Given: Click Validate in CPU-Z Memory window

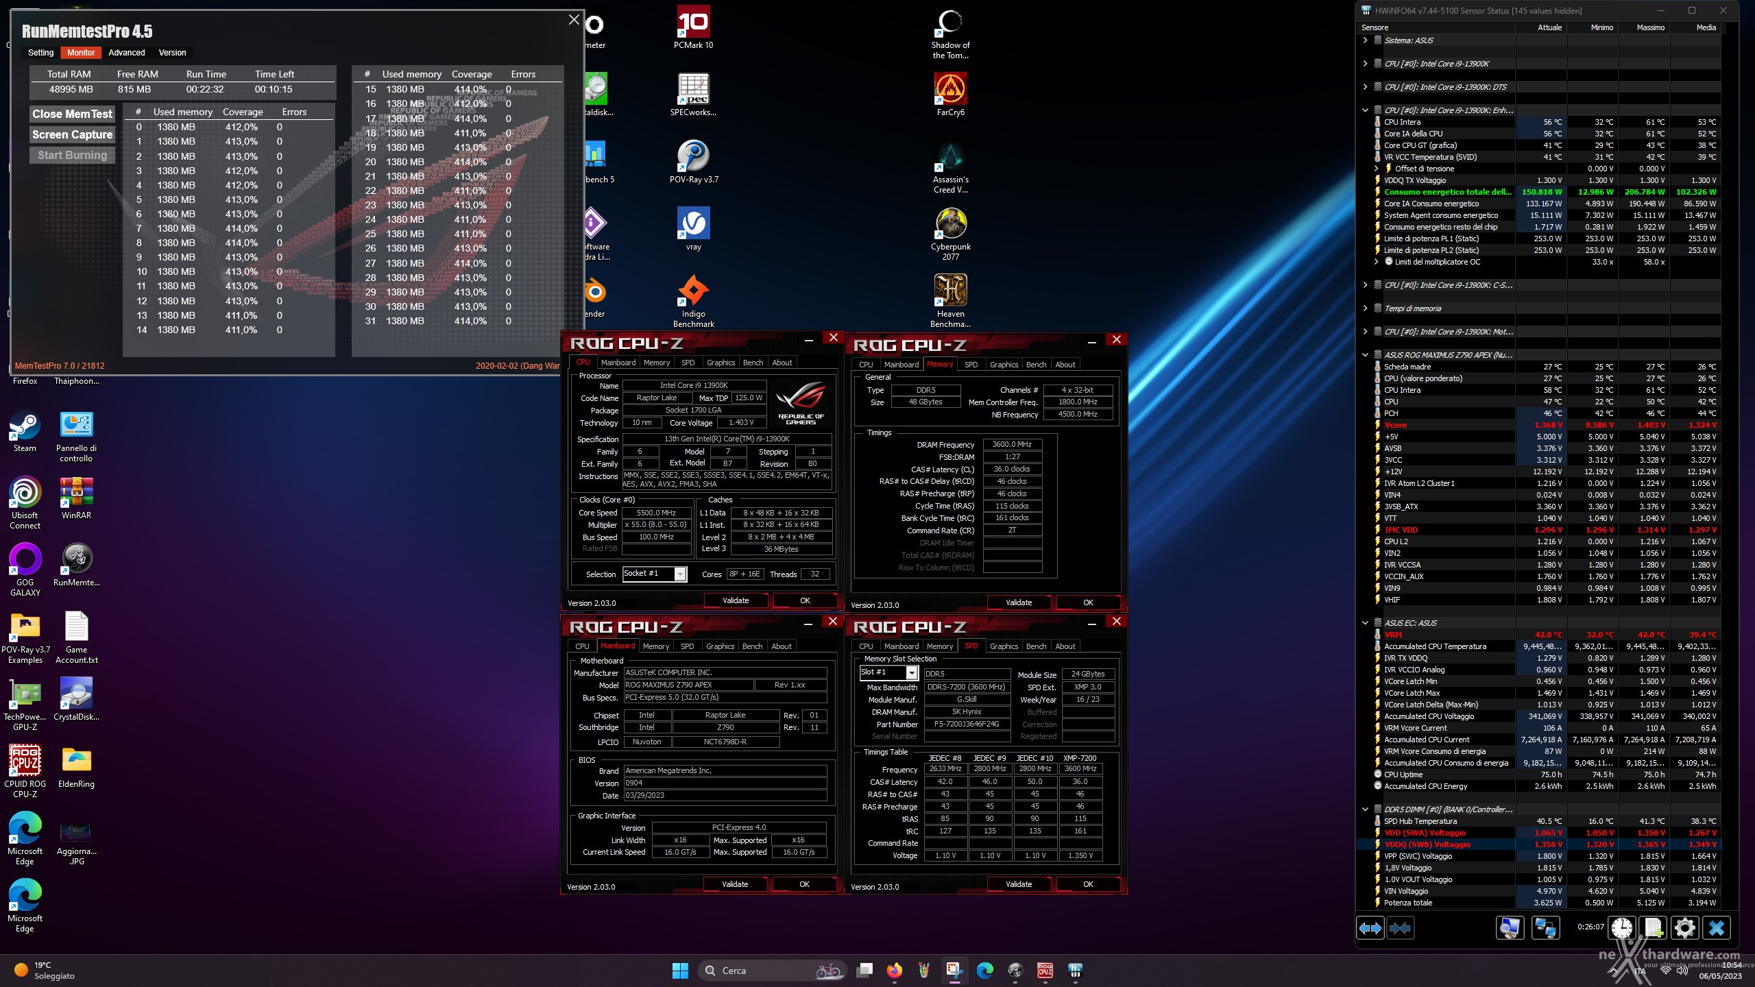Looking at the screenshot, I should [1019, 602].
